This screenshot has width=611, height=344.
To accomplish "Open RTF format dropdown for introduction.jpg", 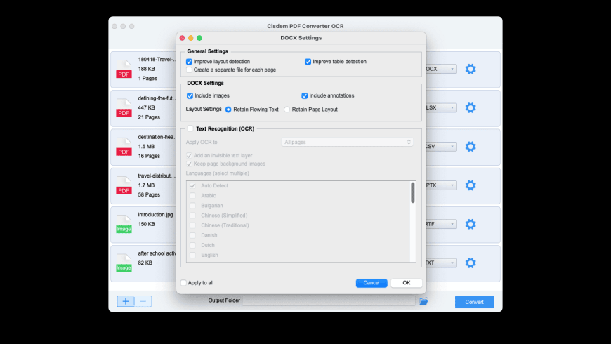I will point(441,224).
